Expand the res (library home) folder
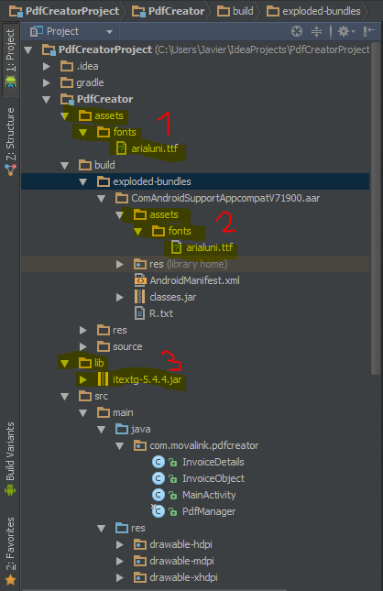This screenshot has height=591, width=383. click(x=120, y=264)
